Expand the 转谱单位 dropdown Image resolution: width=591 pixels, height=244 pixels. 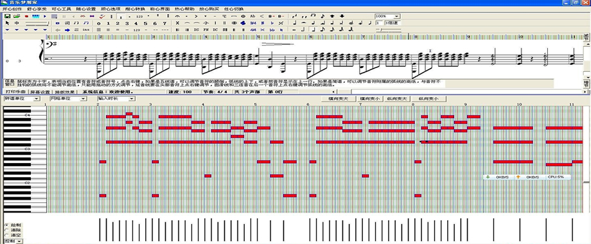pyautogui.click(x=37, y=99)
